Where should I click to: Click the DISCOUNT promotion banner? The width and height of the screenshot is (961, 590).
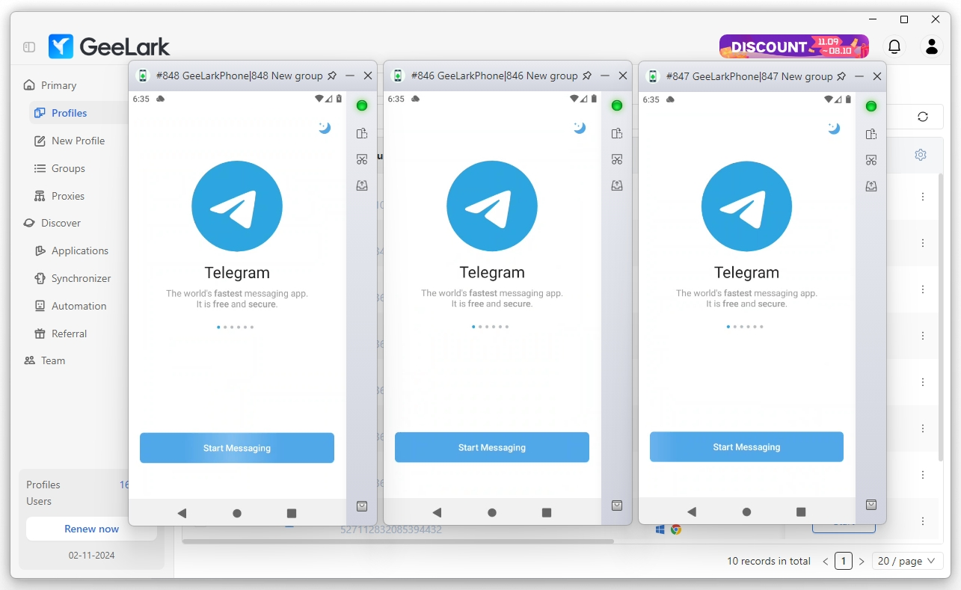(794, 46)
